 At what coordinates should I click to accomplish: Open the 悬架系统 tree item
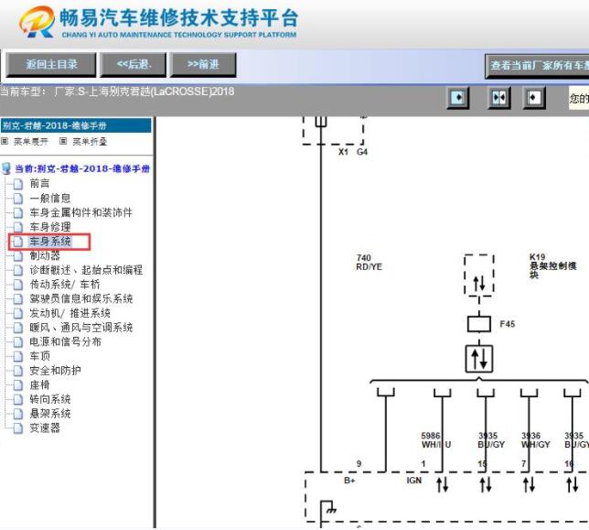coord(50,414)
